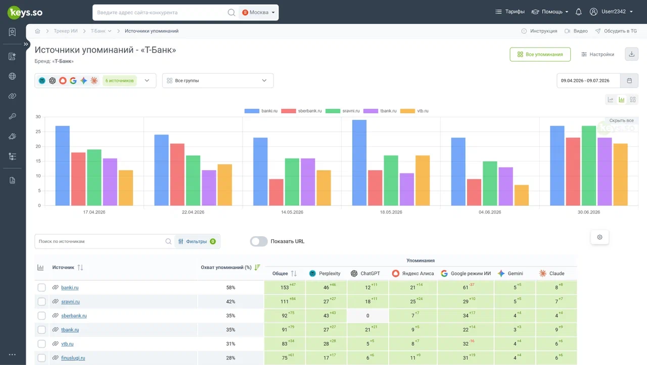Viewport: 647px width, 365px height.
Task: Sort by the Источник column arrows
Action: pyautogui.click(x=80, y=268)
